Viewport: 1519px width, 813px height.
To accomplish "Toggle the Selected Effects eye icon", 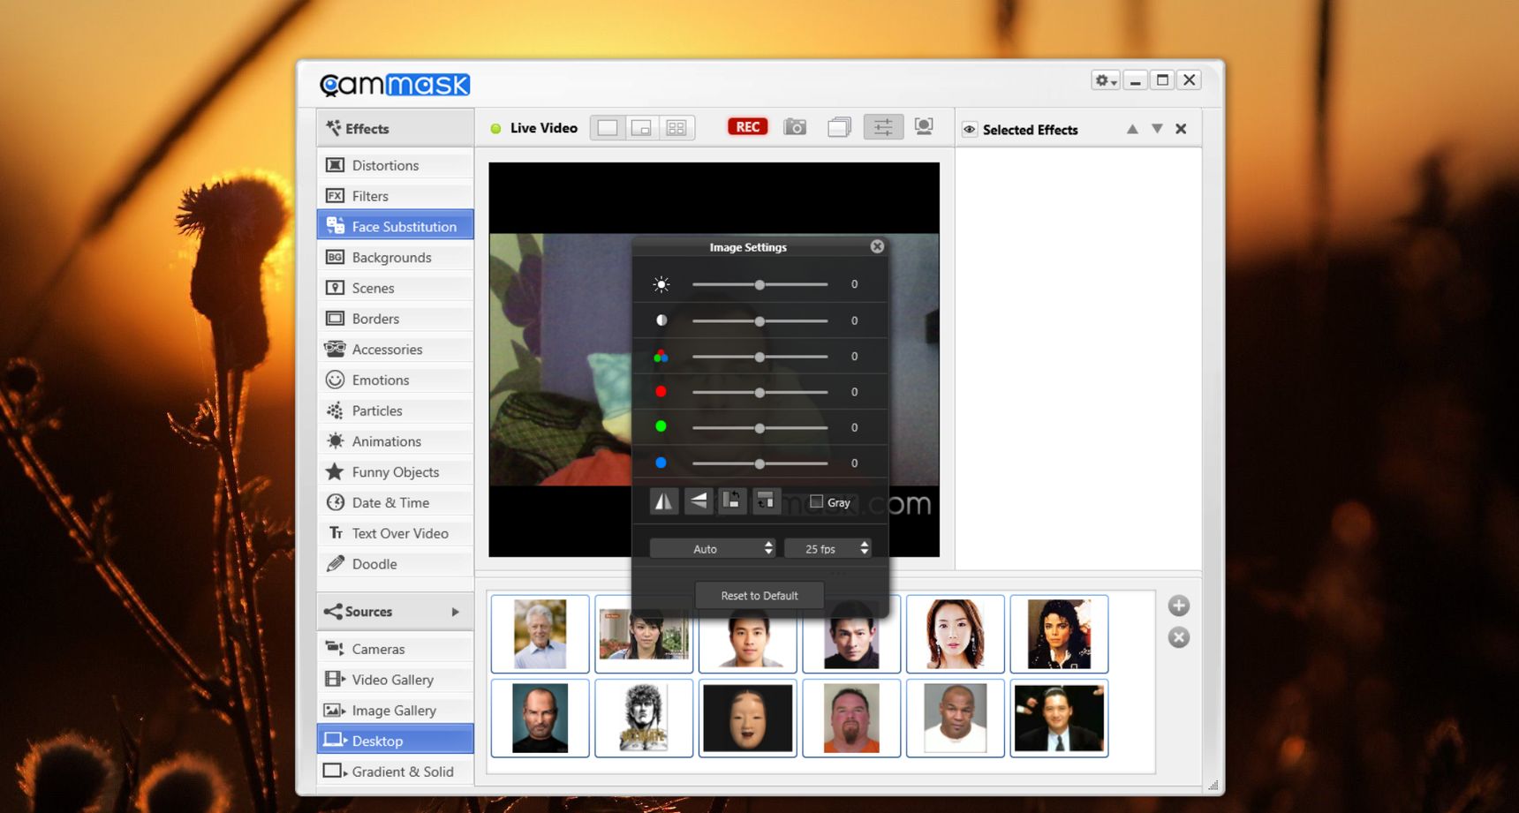I will click(x=969, y=130).
